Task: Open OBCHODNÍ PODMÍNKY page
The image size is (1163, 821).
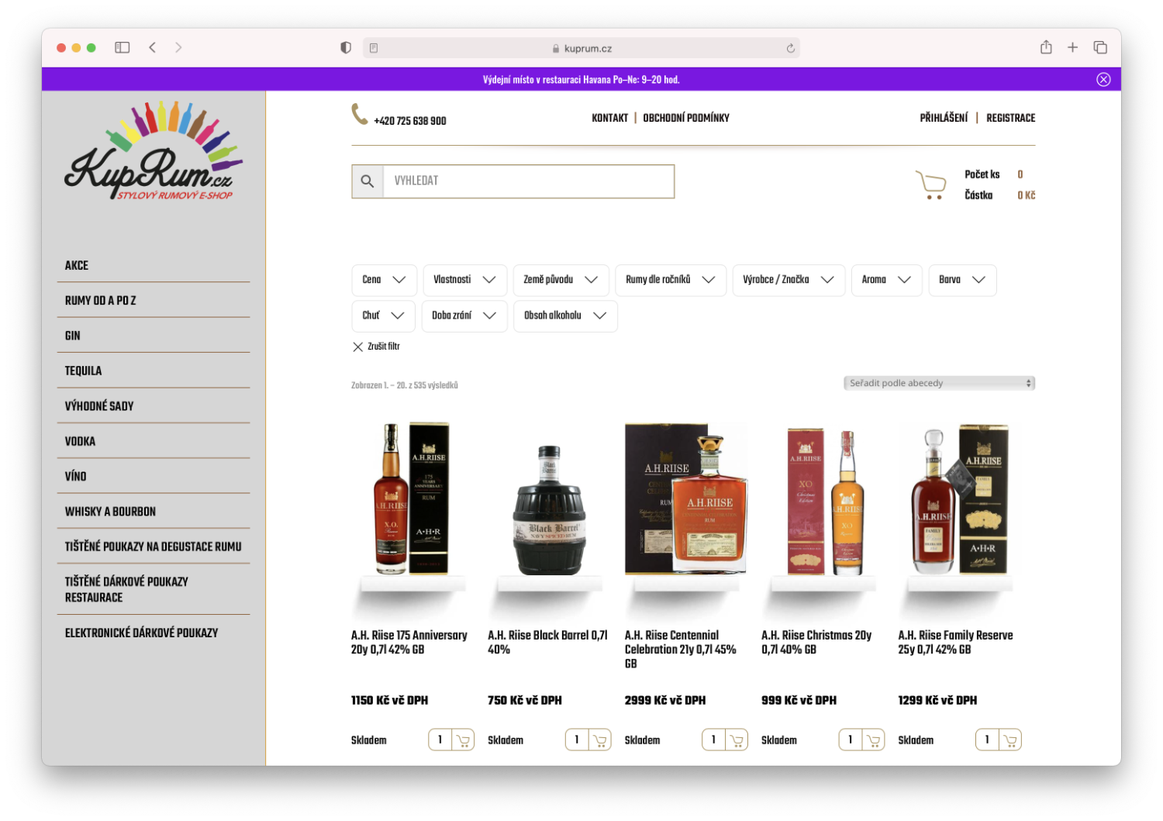Action: pyautogui.click(x=685, y=117)
